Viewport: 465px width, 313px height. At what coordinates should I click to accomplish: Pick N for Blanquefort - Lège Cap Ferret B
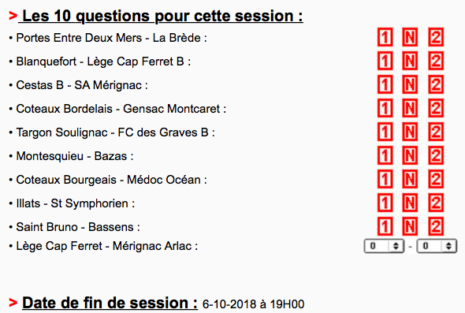(410, 61)
